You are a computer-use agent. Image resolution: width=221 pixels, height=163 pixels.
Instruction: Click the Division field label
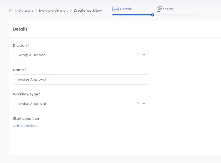20,45
